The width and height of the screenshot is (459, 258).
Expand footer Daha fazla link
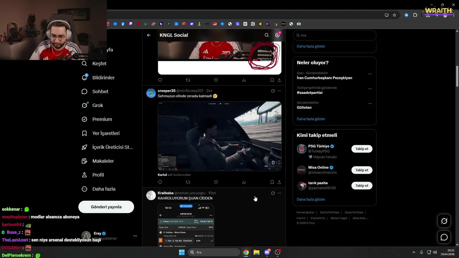(x=360, y=218)
